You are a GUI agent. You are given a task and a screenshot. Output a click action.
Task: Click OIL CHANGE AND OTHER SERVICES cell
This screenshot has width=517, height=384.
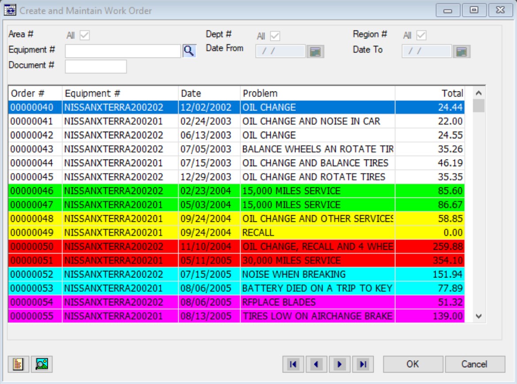(x=318, y=219)
